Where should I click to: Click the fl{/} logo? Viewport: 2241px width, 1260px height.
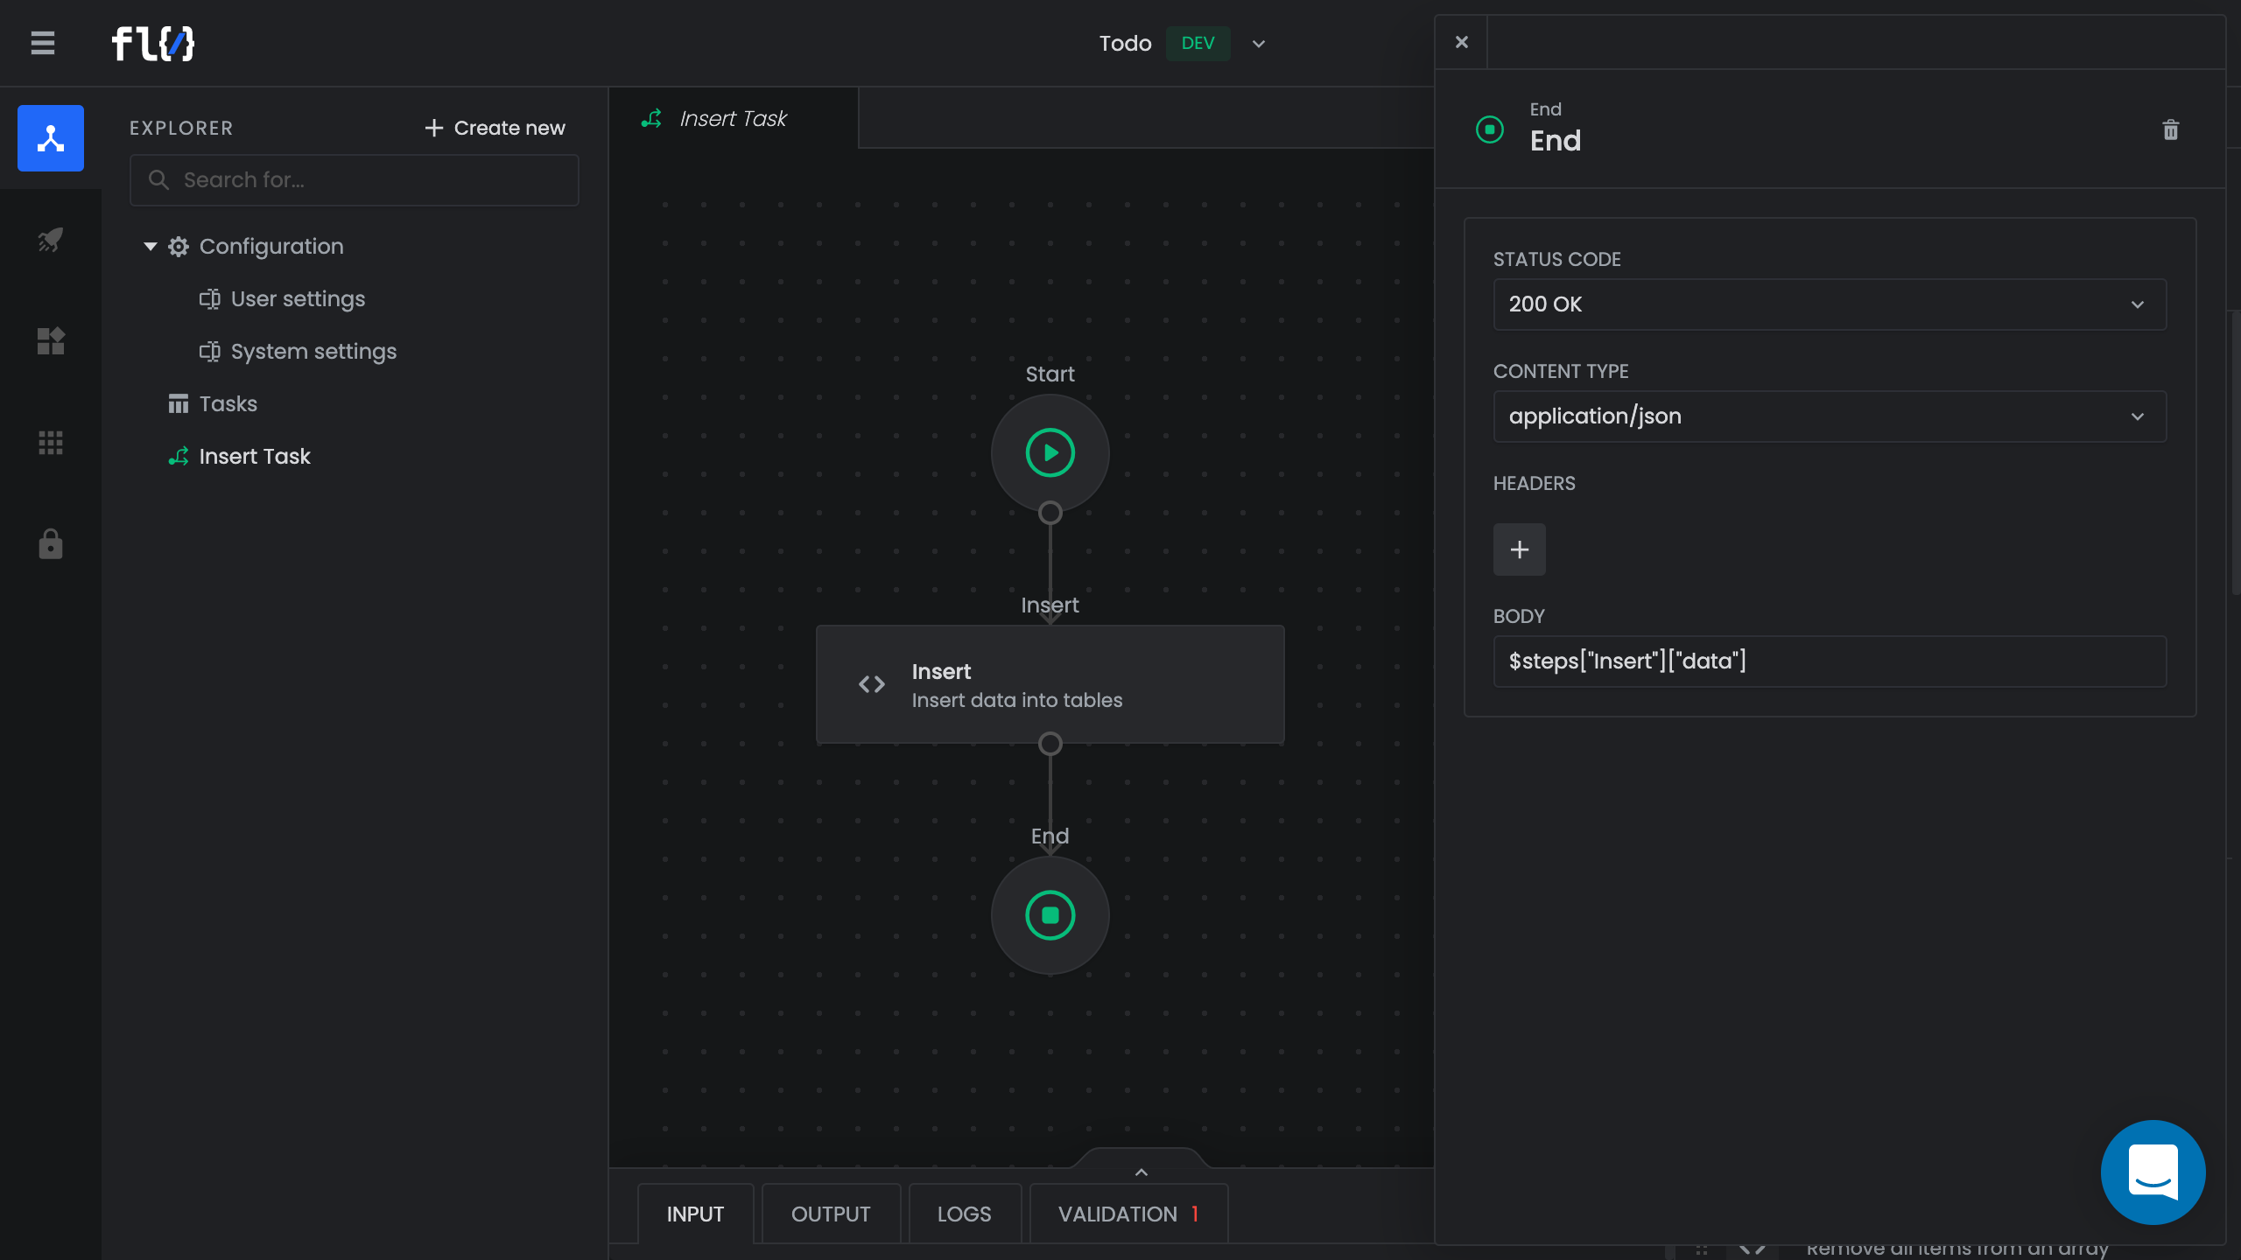click(153, 43)
